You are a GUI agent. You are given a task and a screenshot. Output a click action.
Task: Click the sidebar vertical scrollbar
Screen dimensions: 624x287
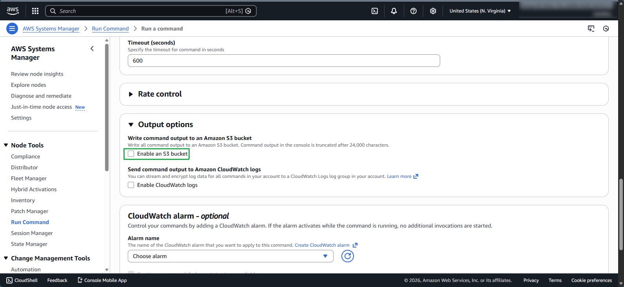coord(107,108)
